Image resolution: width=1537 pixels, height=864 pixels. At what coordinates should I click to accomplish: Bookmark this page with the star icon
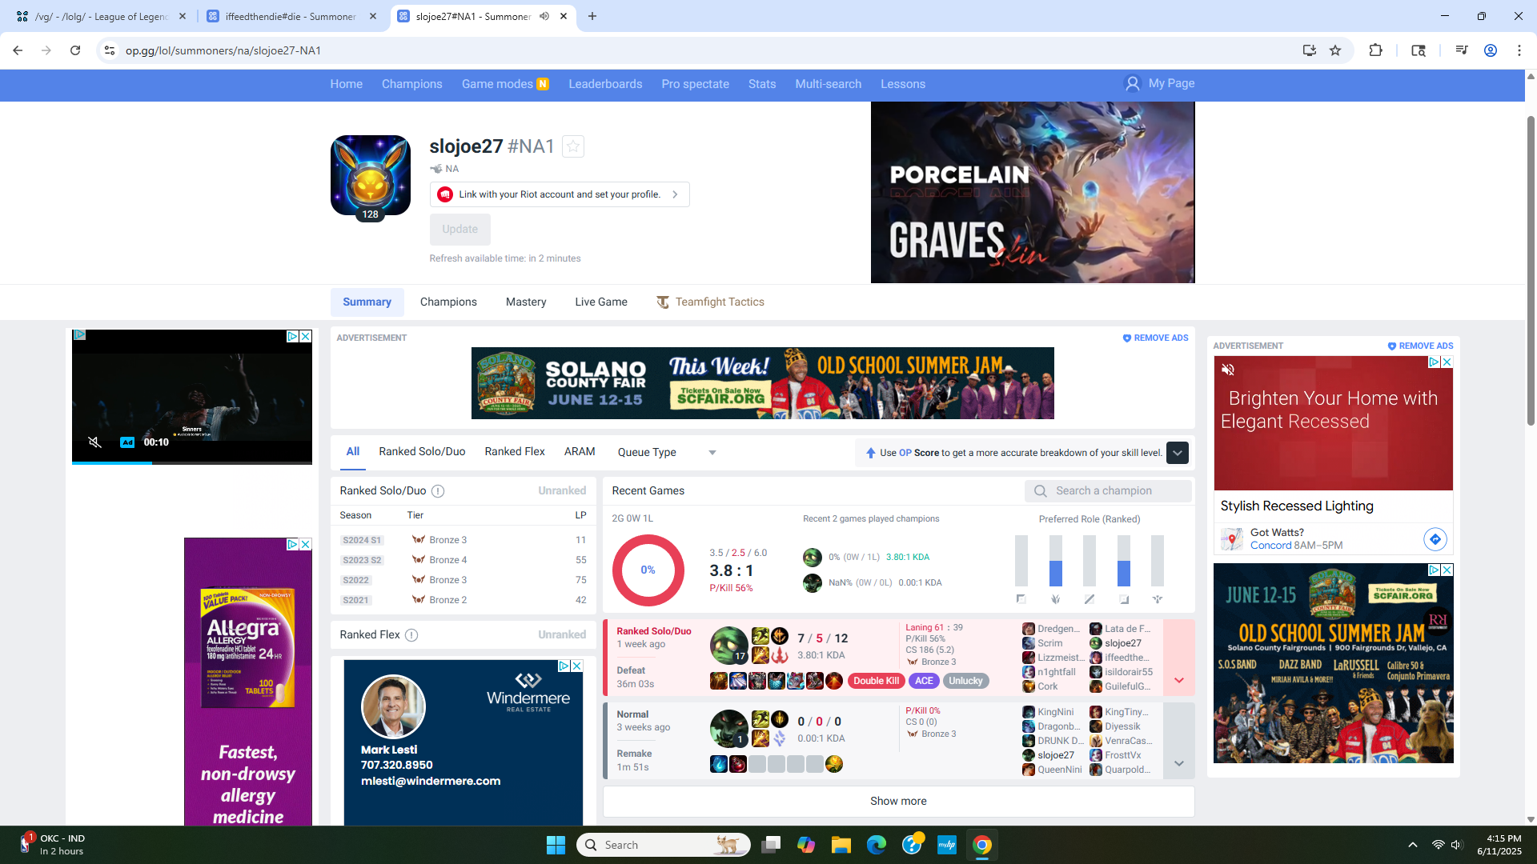pos(1335,50)
